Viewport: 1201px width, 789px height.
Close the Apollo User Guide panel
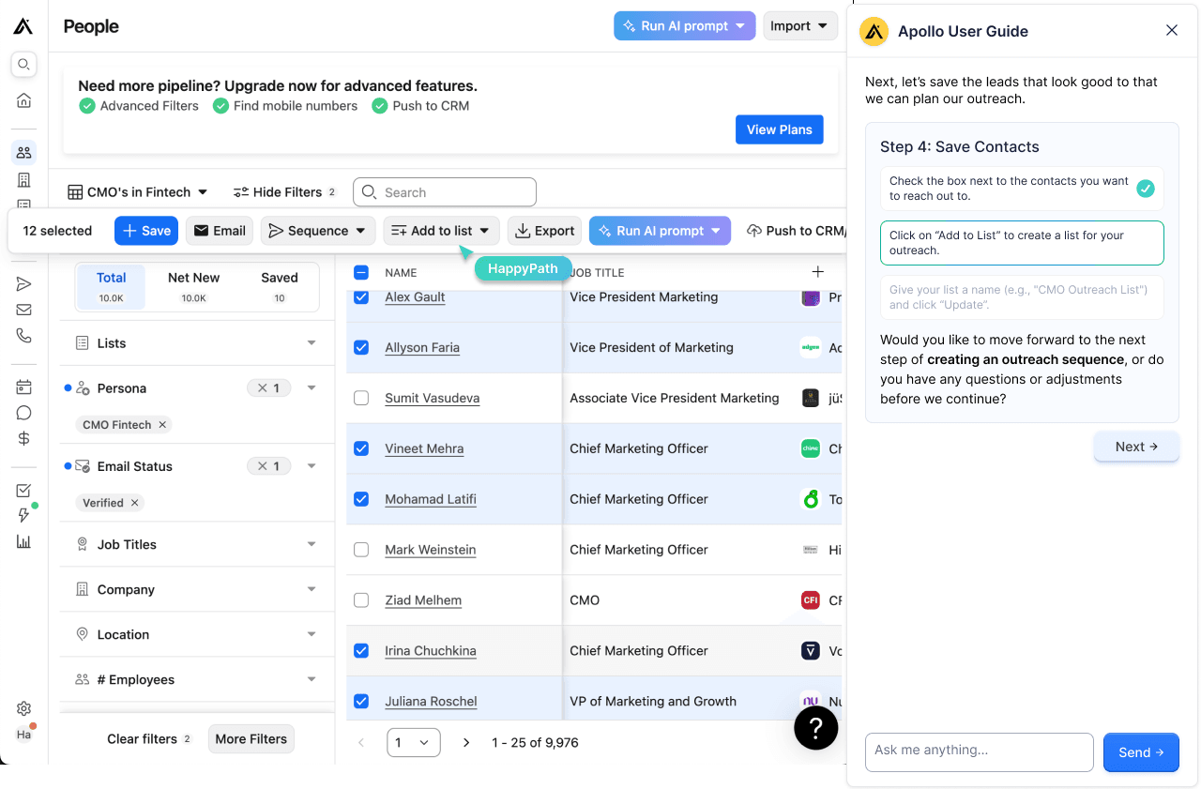click(1172, 30)
